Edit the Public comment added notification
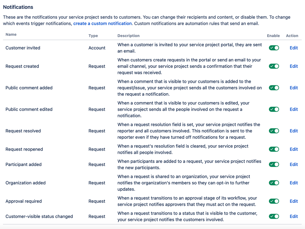The image size is (305, 229). 293,88
